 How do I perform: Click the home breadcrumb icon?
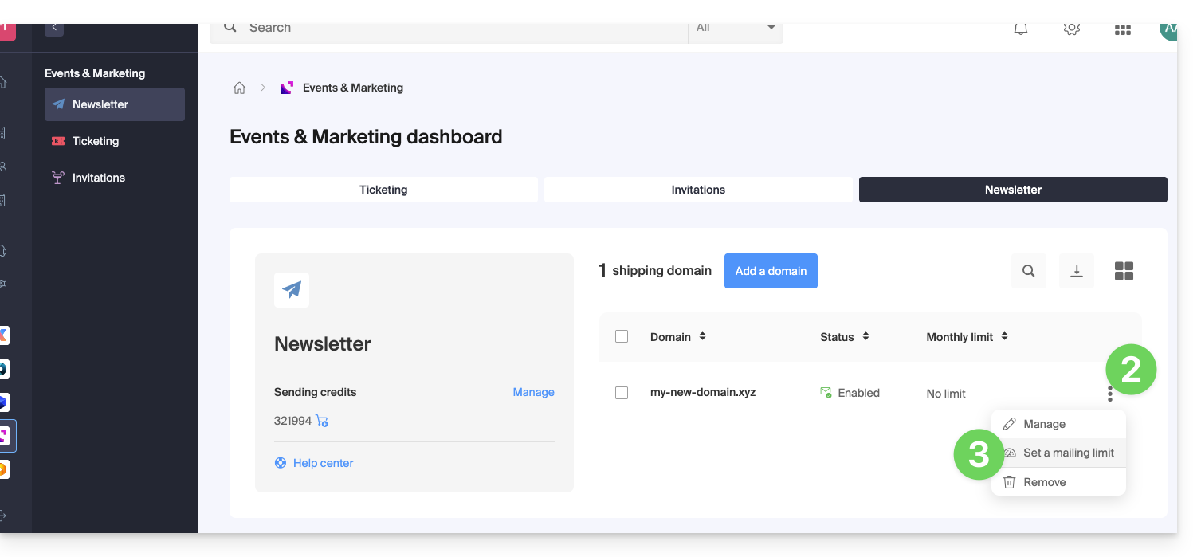click(239, 88)
